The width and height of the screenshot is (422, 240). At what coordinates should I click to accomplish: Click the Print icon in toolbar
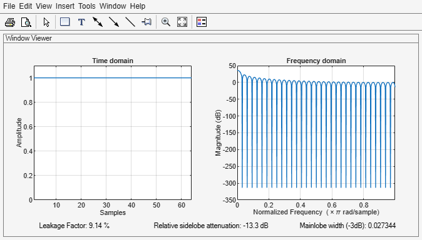(10, 22)
